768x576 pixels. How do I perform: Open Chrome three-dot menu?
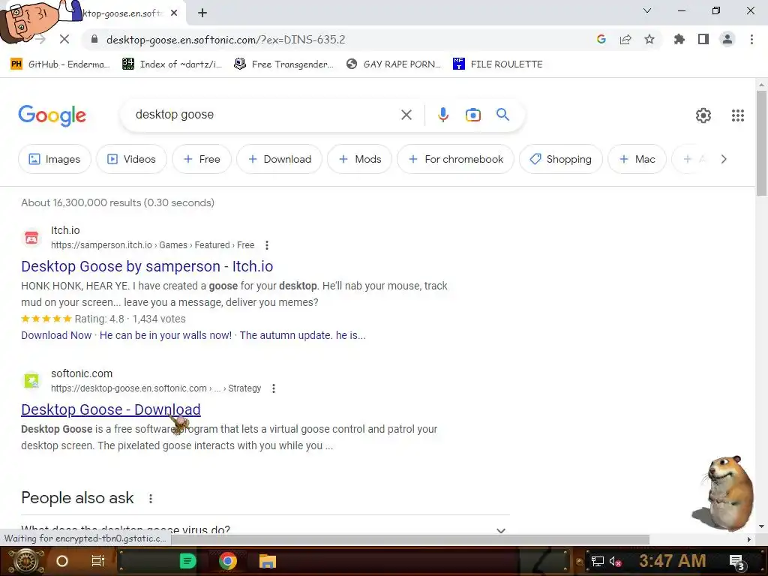coord(751,39)
